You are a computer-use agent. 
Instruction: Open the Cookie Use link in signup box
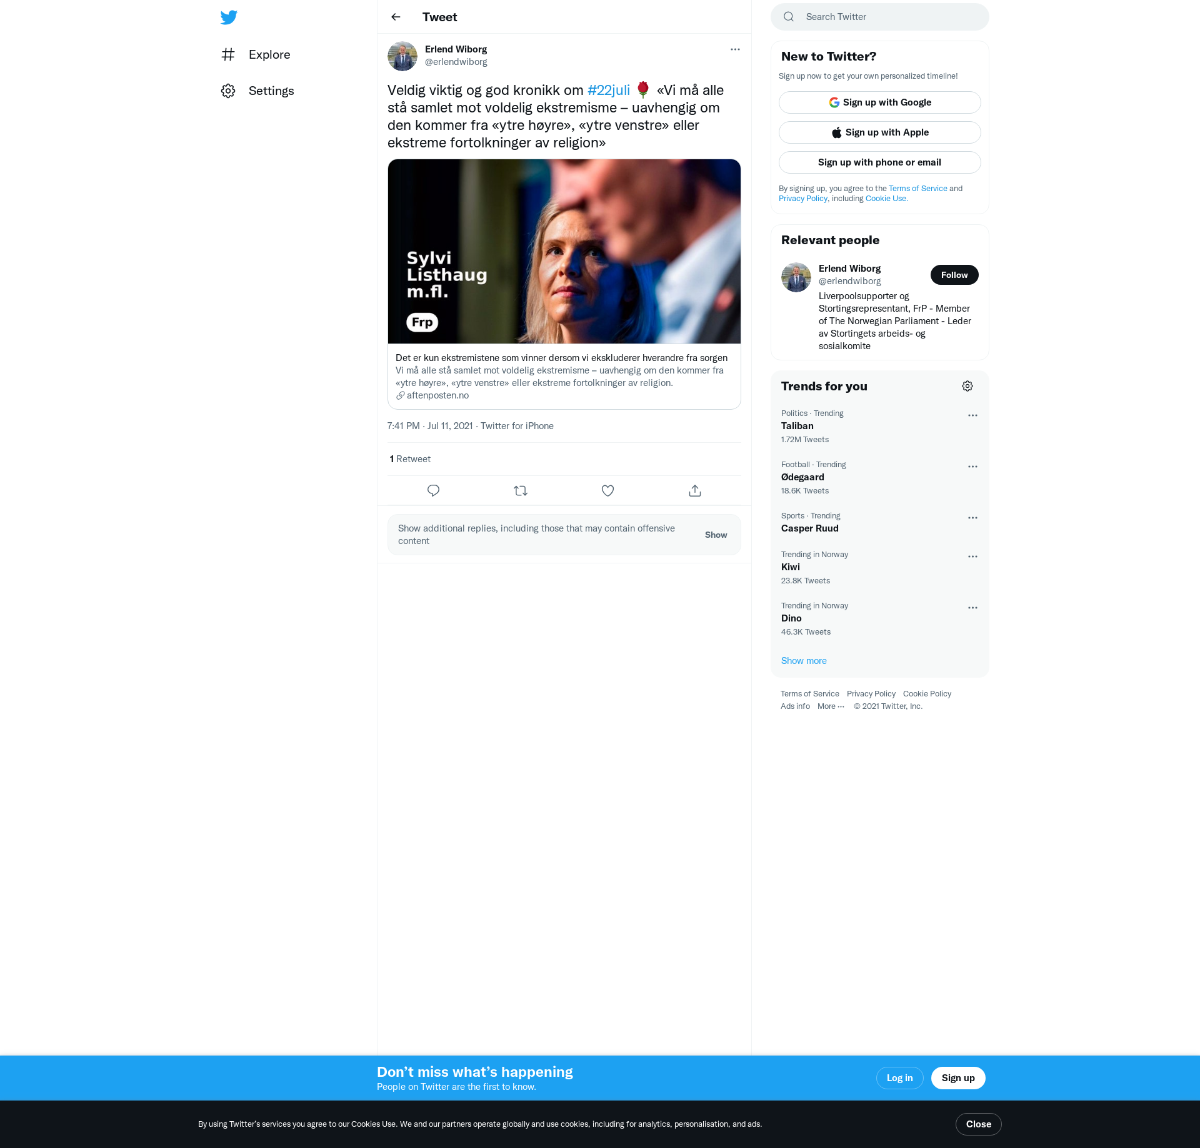[x=886, y=199]
